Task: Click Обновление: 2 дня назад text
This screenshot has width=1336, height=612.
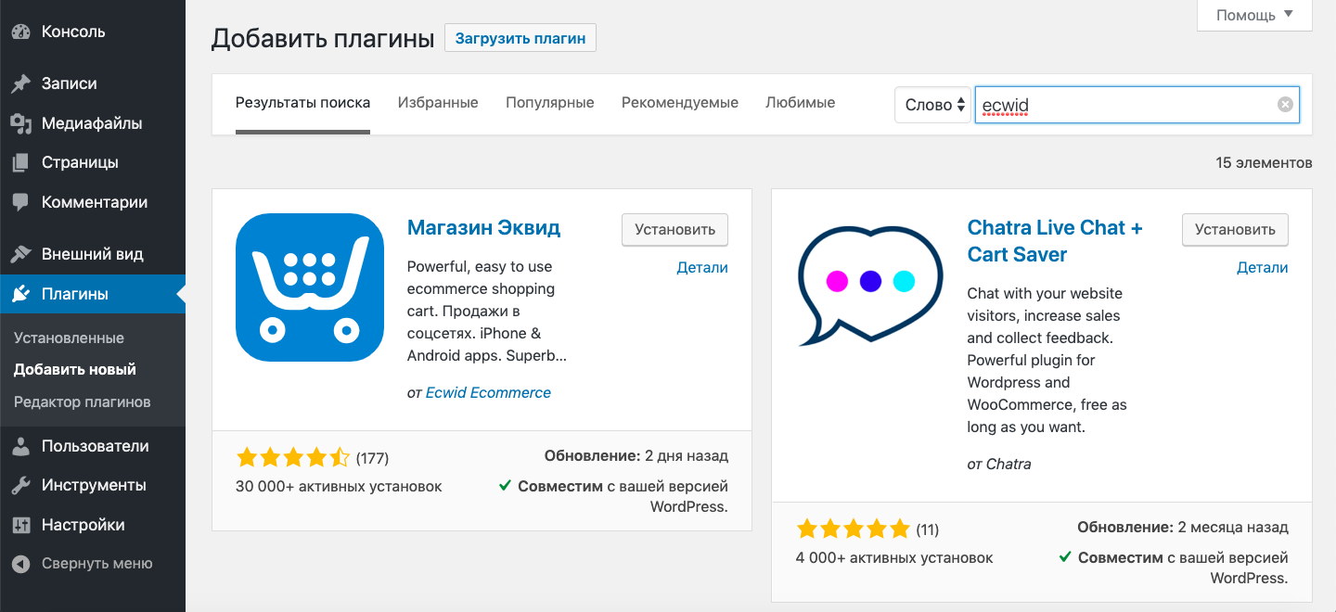Action: (x=636, y=456)
